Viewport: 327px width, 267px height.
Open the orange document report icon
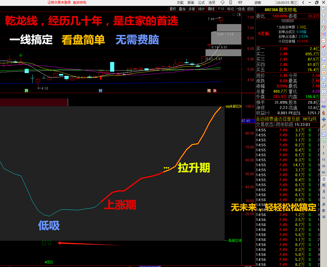coord(323,72)
